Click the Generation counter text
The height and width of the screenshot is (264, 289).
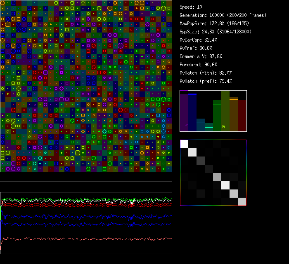click(x=223, y=15)
